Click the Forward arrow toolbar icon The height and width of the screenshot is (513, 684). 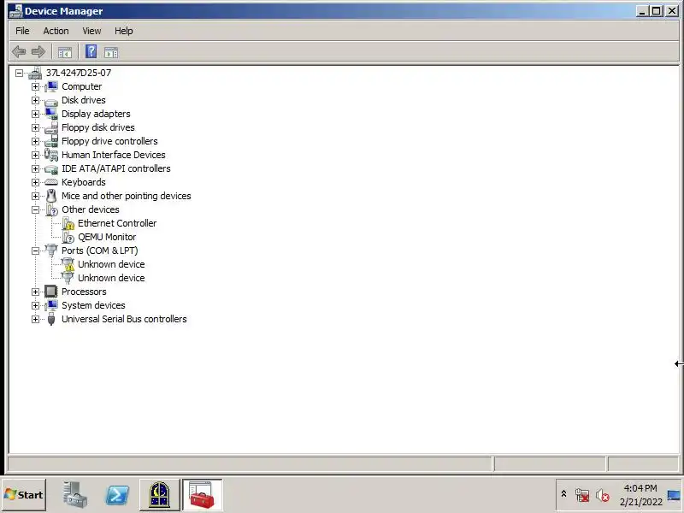38,52
